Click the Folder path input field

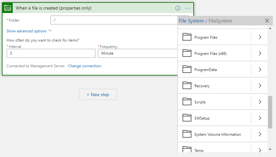pos(114,20)
